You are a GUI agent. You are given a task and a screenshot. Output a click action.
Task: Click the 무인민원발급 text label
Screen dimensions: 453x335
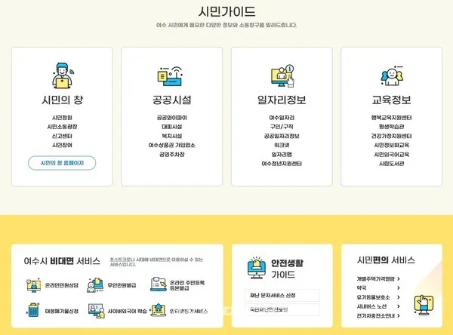point(122,285)
